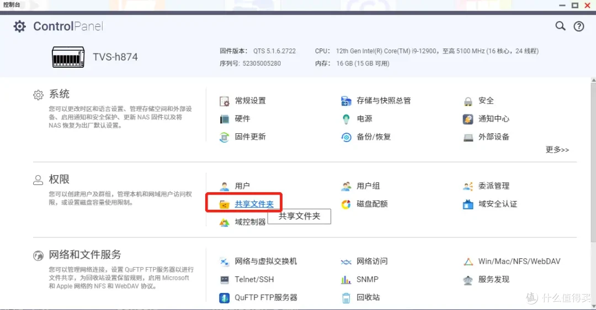Viewport: 596px width, 310px height.
Task: Select the 权限 section heading
Action: point(59,179)
